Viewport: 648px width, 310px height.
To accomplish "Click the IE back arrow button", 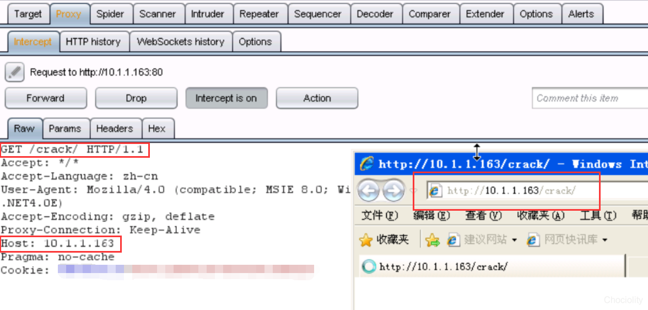I will click(369, 190).
